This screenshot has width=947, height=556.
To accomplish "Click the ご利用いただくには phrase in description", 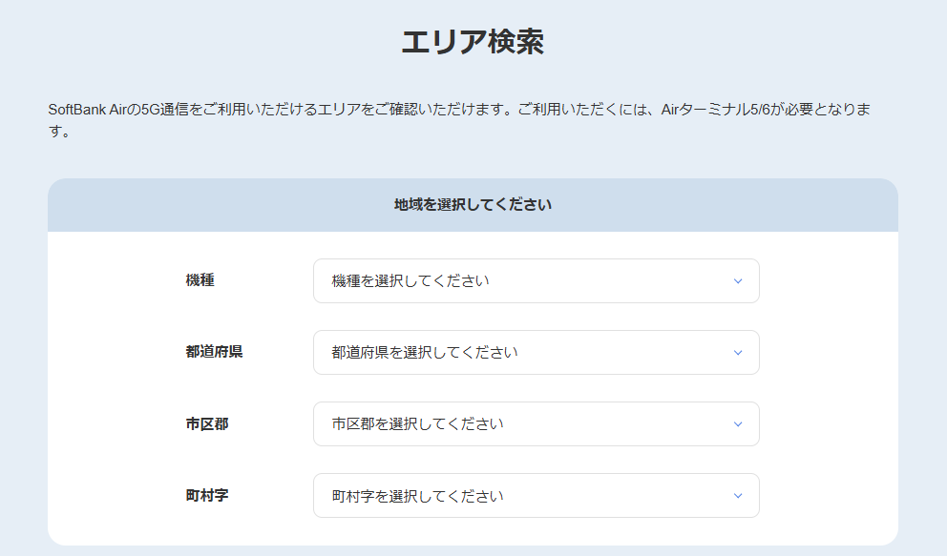I will pos(581,110).
